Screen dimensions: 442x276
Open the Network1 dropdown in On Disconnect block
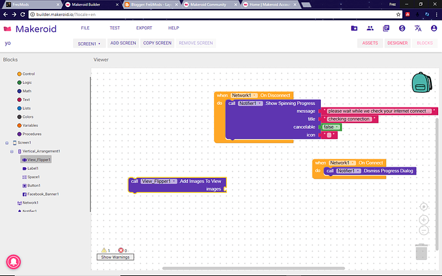click(x=244, y=95)
